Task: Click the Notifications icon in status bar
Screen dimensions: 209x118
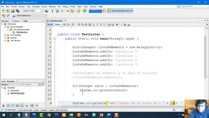Action: [6, 110]
